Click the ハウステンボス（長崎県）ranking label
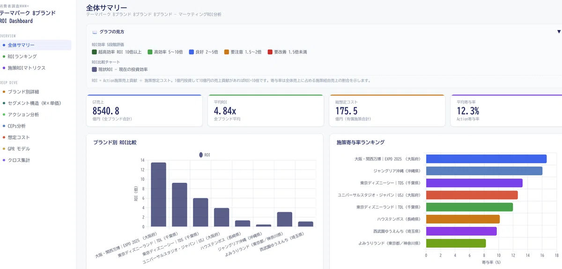The image size is (562, 269). point(399,219)
